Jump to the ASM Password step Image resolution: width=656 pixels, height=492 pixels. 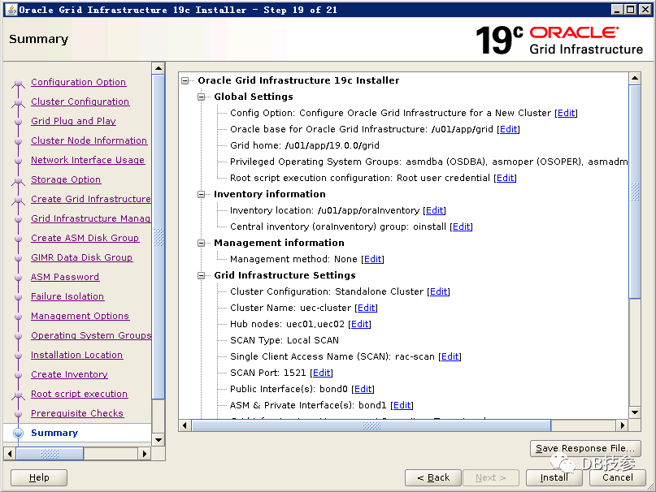click(x=65, y=277)
